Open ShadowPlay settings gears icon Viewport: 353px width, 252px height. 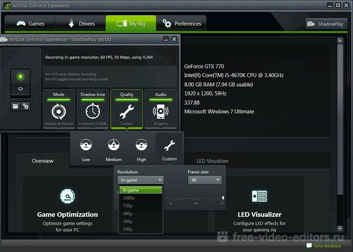pyautogui.click(x=25, y=106)
